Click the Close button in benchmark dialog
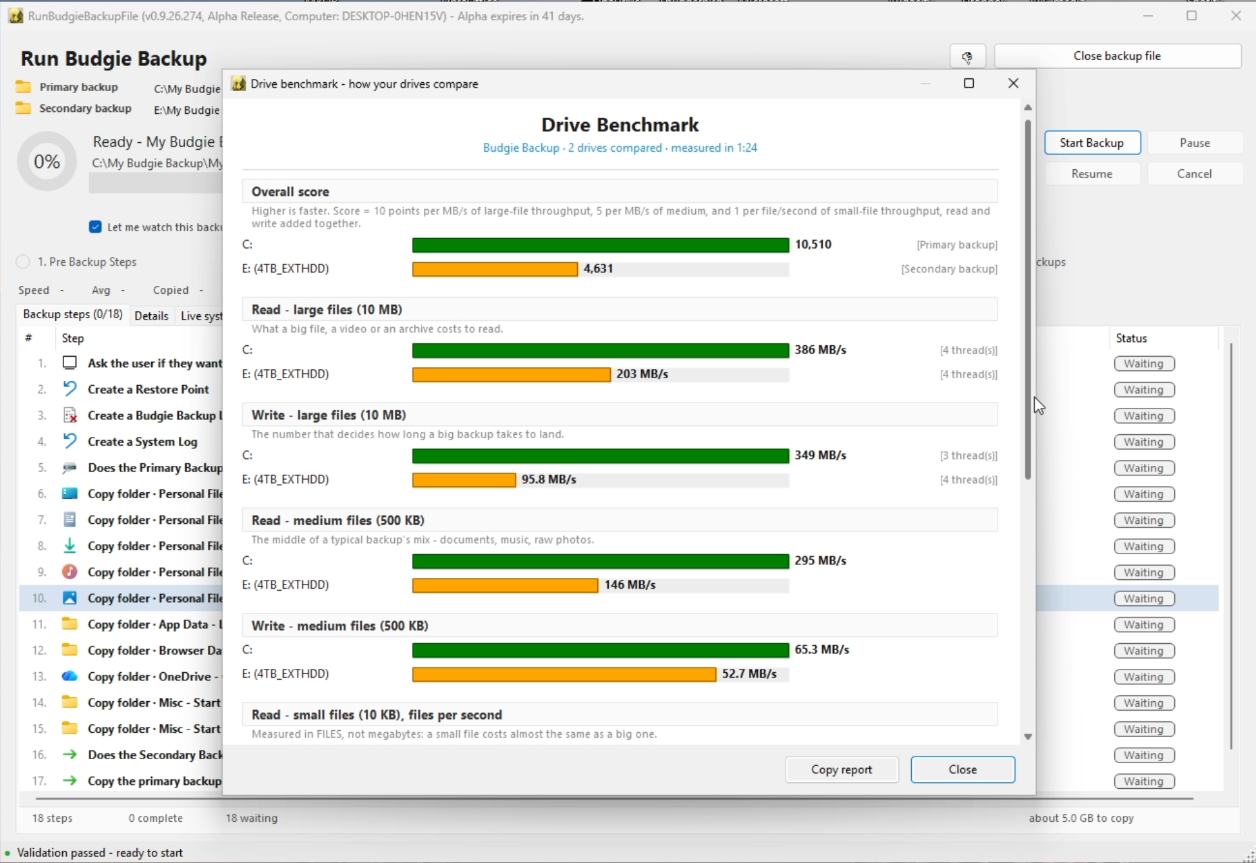 (962, 769)
